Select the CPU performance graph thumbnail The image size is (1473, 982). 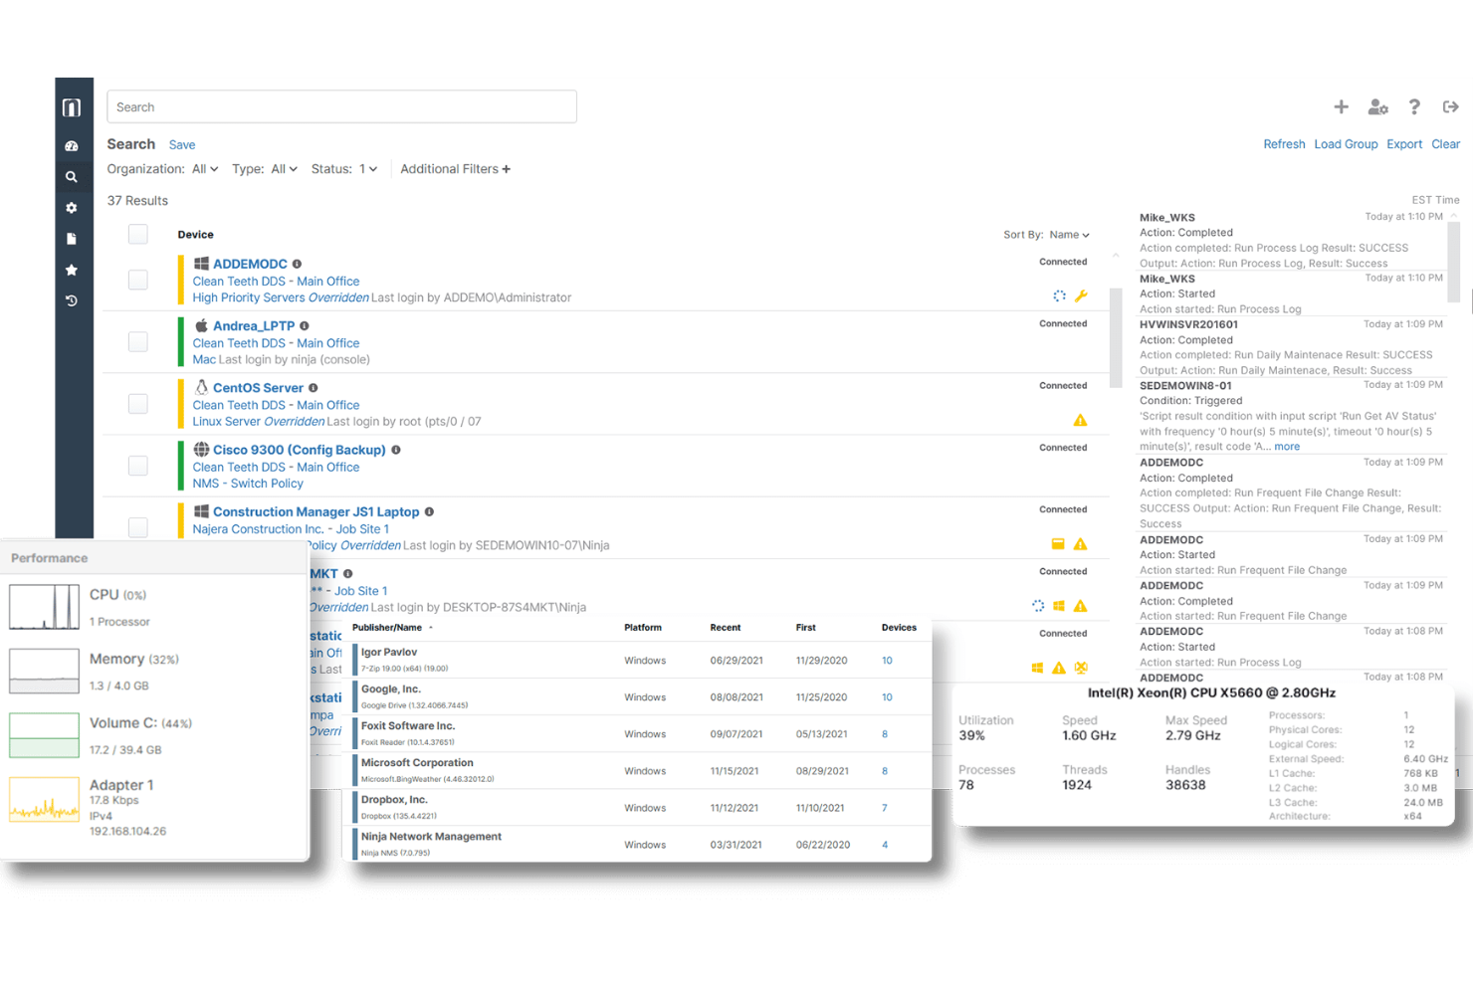[x=44, y=607]
